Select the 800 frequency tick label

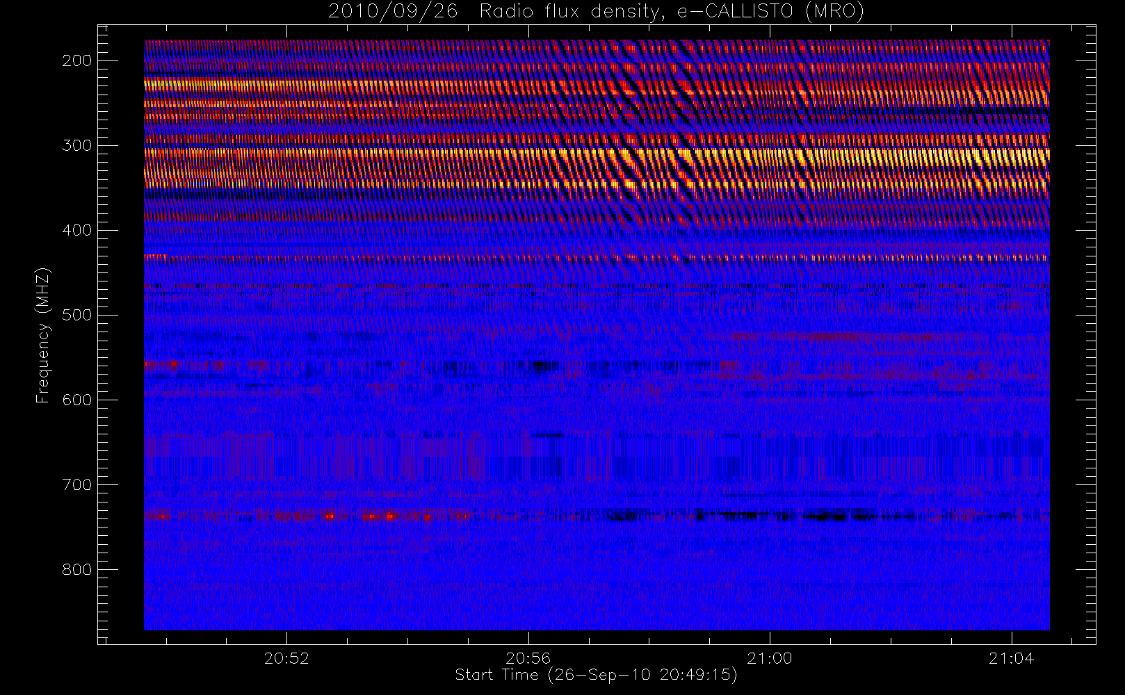tap(76, 569)
